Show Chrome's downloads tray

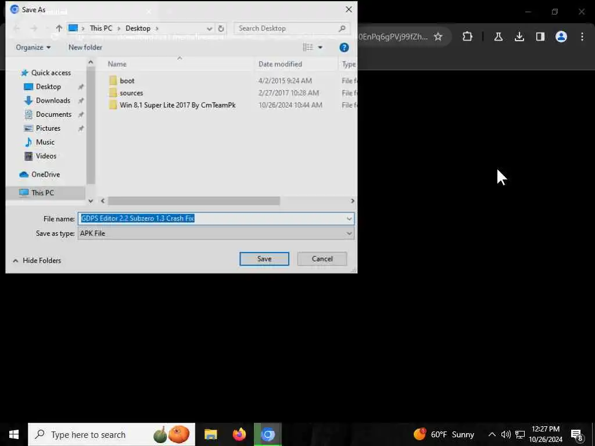[519, 37]
